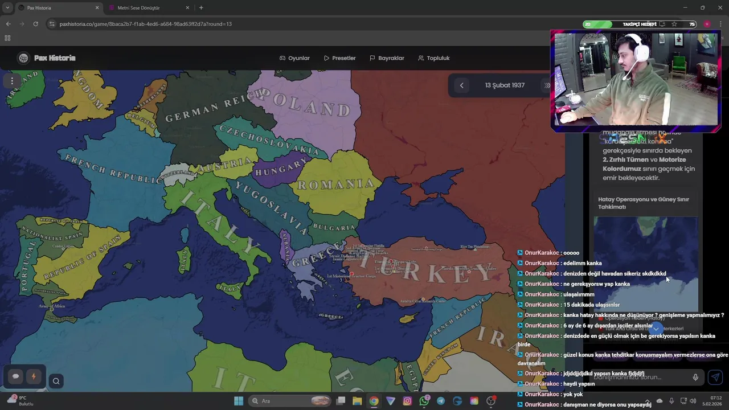
Task: Click the blue scroll-down chevron in advisor panel
Action: pyautogui.click(x=656, y=329)
